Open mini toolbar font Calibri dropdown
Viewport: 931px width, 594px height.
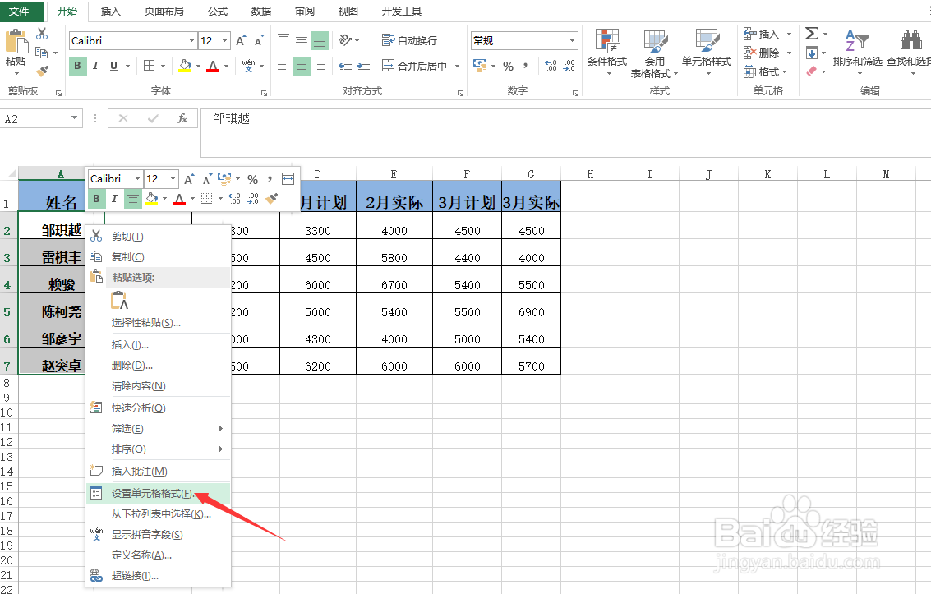[x=137, y=178]
